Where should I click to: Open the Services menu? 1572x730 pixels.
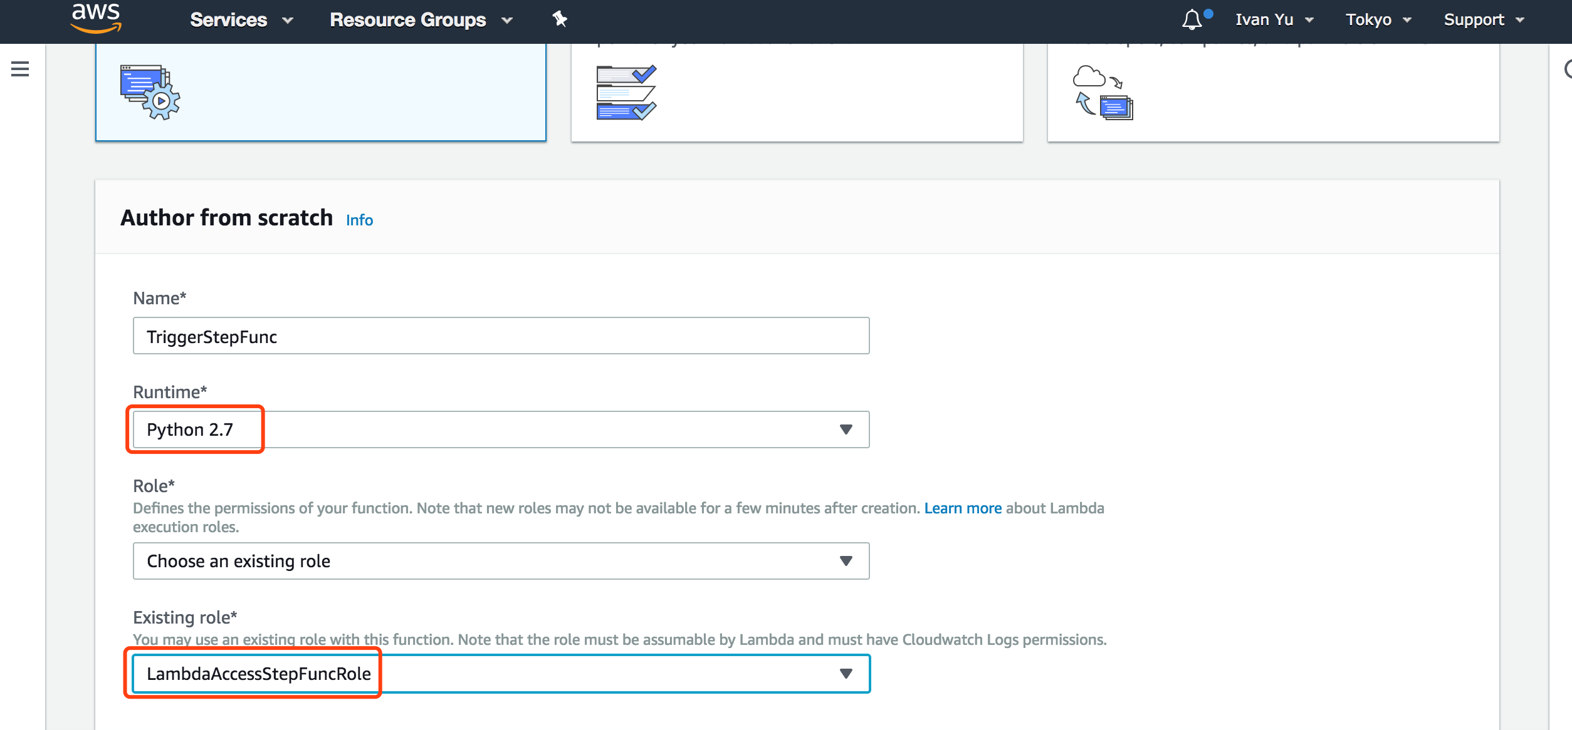click(229, 20)
